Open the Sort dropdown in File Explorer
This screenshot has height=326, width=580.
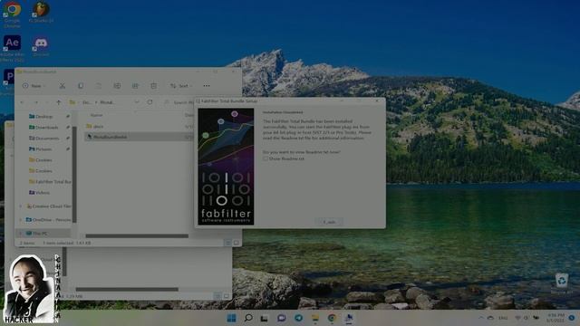[x=181, y=86]
